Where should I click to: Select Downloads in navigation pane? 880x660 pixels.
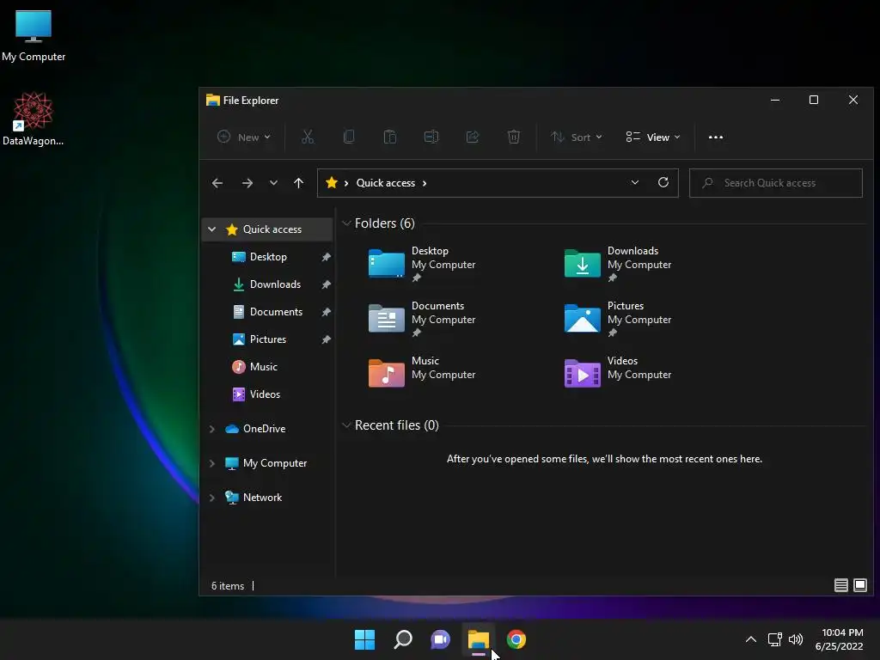tap(275, 284)
